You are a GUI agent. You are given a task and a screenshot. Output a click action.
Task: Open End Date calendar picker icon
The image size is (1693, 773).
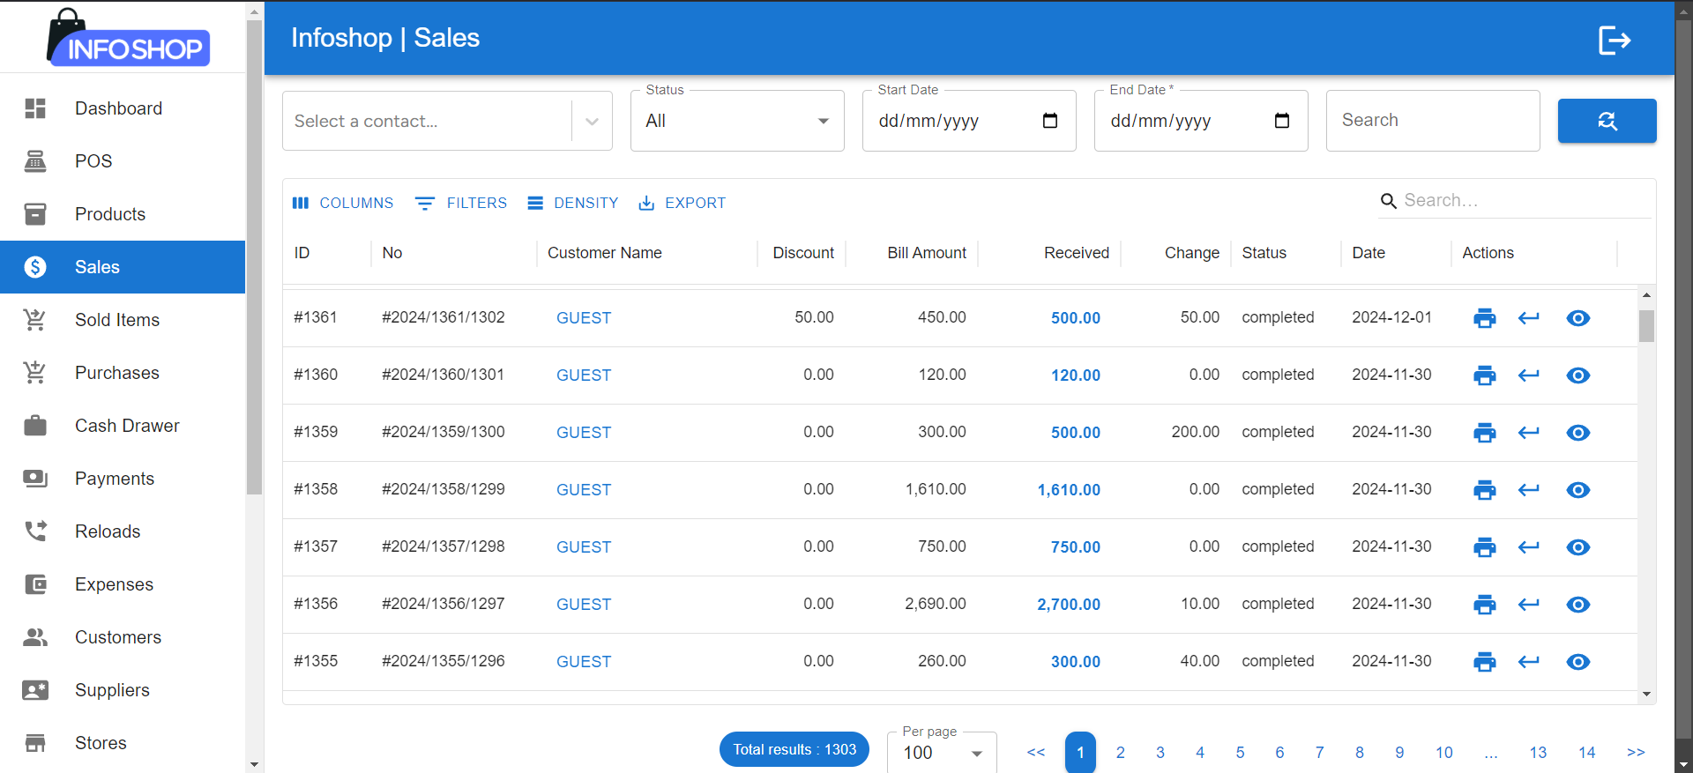(x=1282, y=121)
